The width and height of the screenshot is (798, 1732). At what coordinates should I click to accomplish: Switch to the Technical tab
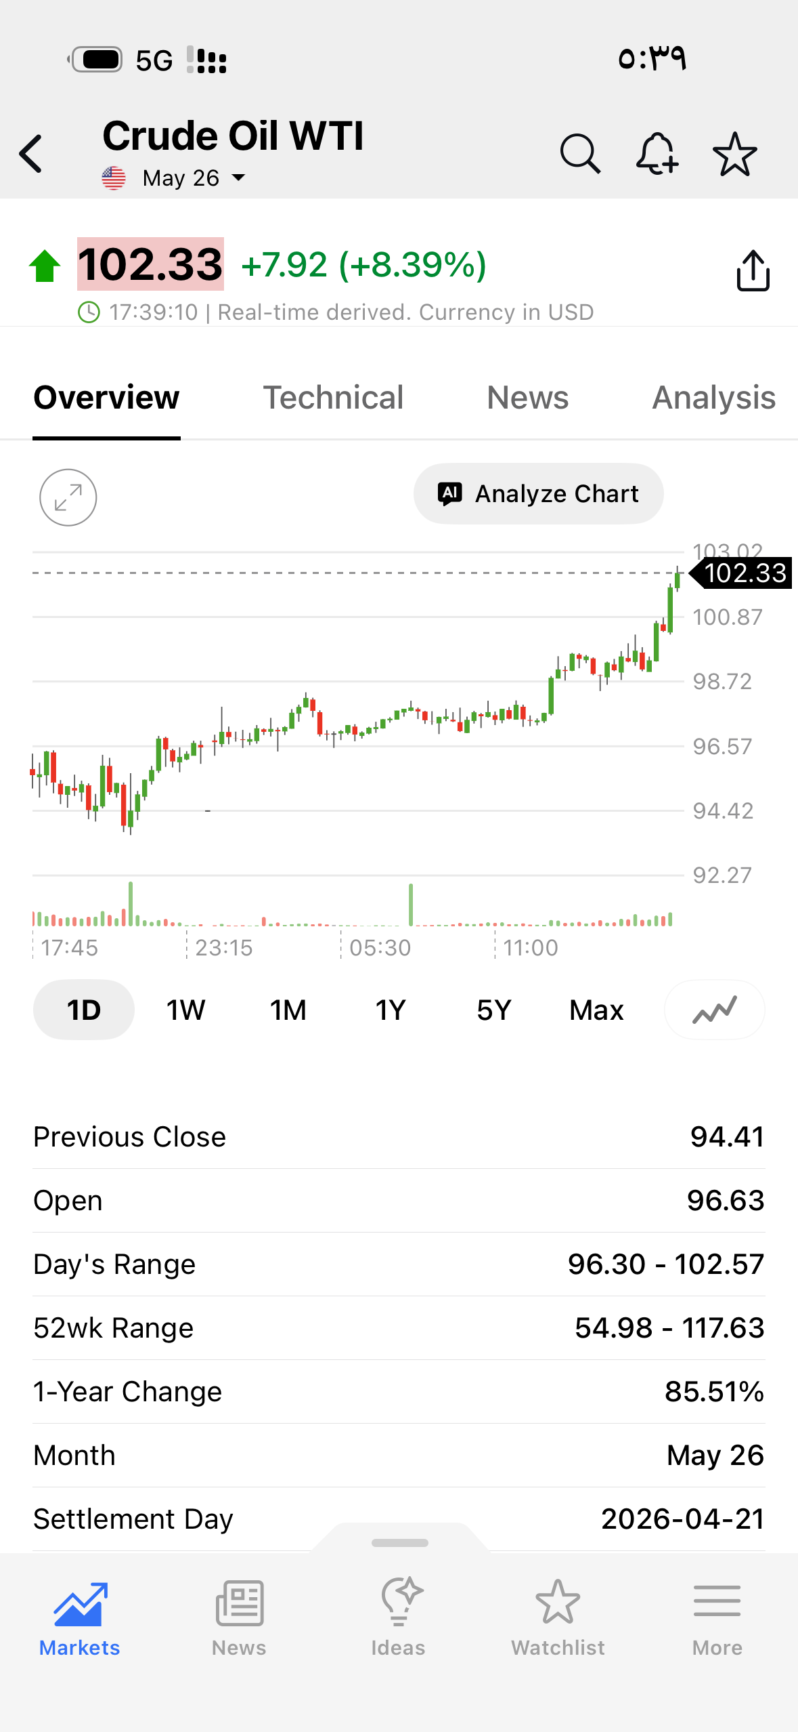pyautogui.click(x=333, y=397)
